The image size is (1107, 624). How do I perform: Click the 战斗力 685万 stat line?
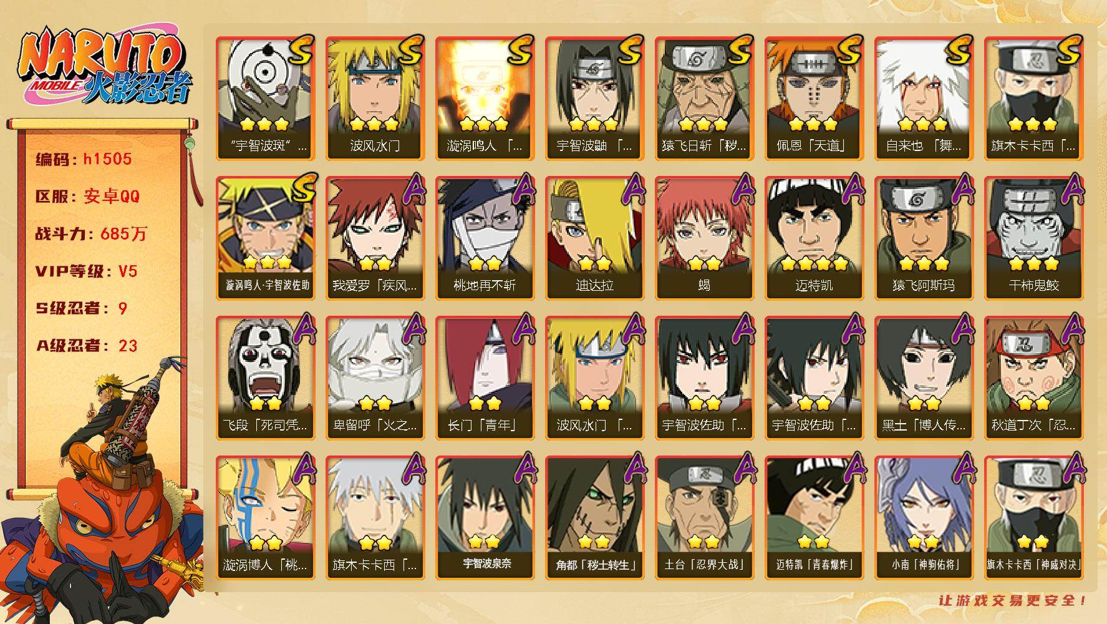coord(92,234)
